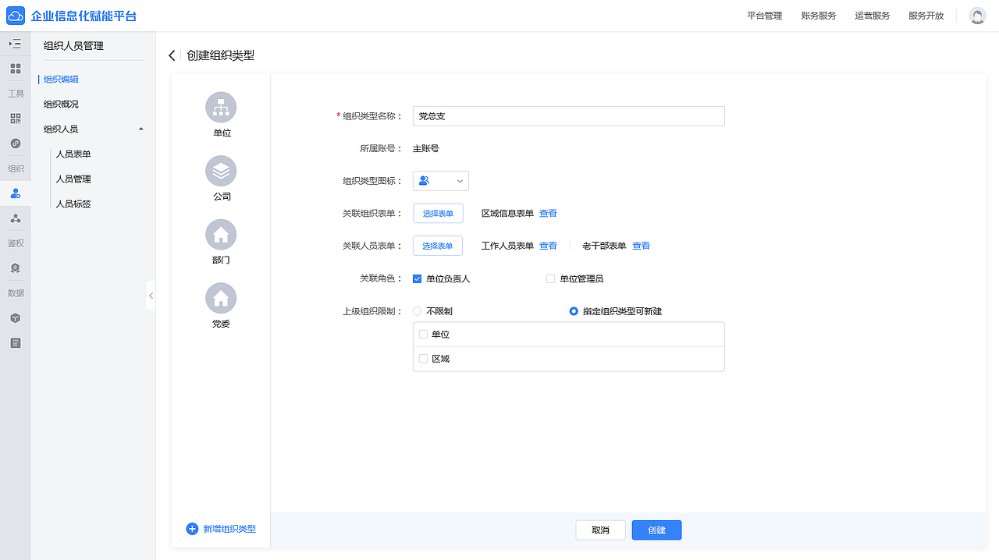Collapse the secondary panel with side arrow
This screenshot has width=999, height=560.
(x=151, y=296)
